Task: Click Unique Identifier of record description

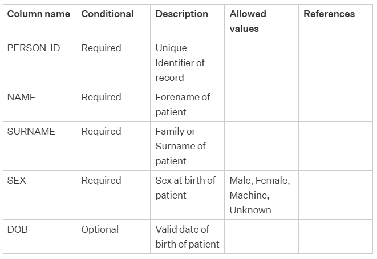Action: click(x=187, y=63)
